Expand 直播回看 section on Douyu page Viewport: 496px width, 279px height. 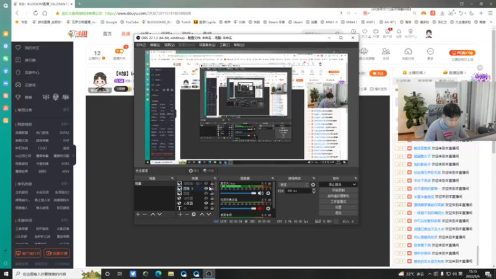454,73
